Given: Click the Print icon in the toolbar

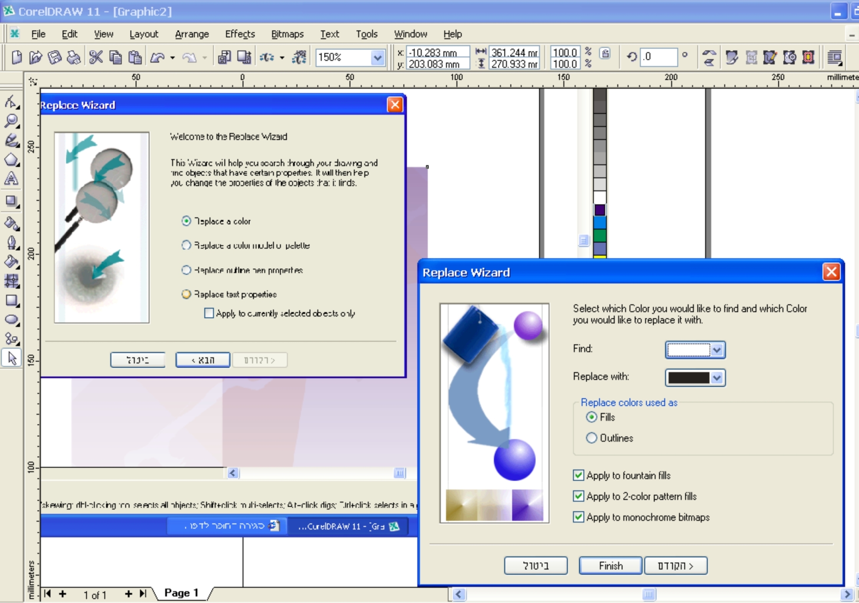Looking at the screenshot, I should [74, 57].
